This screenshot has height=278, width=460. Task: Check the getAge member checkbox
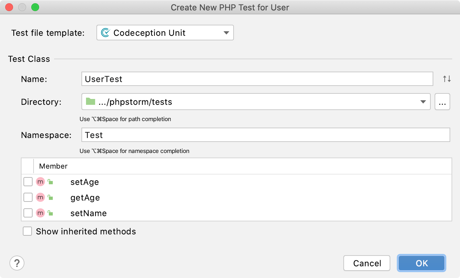coord(28,197)
